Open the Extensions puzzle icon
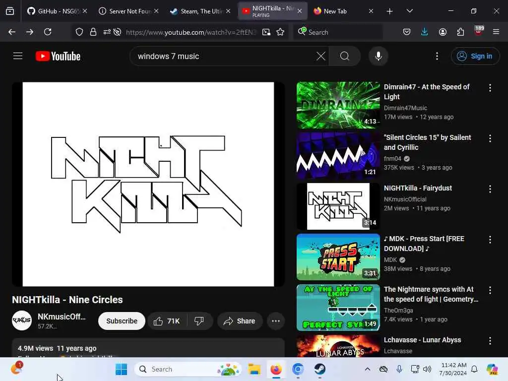This screenshot has width=508, height=381. tap(460, 32)
